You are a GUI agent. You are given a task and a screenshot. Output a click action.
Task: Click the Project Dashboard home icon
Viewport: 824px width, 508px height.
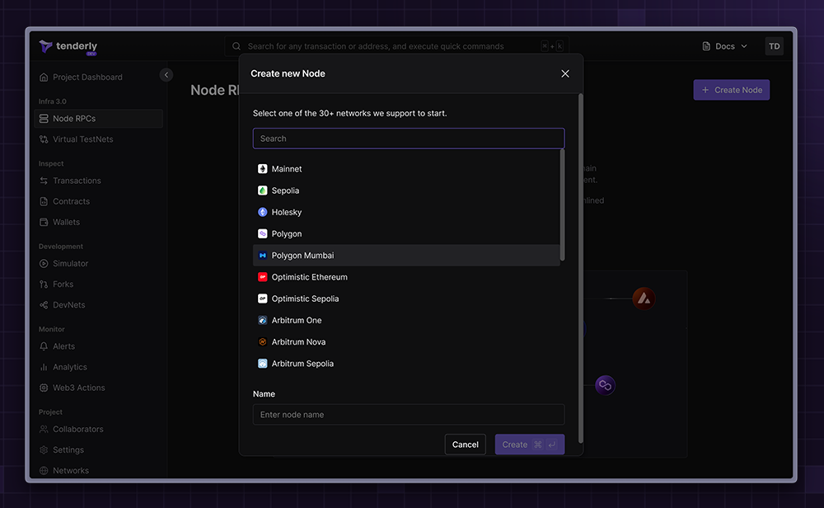[x=44, y=78]
